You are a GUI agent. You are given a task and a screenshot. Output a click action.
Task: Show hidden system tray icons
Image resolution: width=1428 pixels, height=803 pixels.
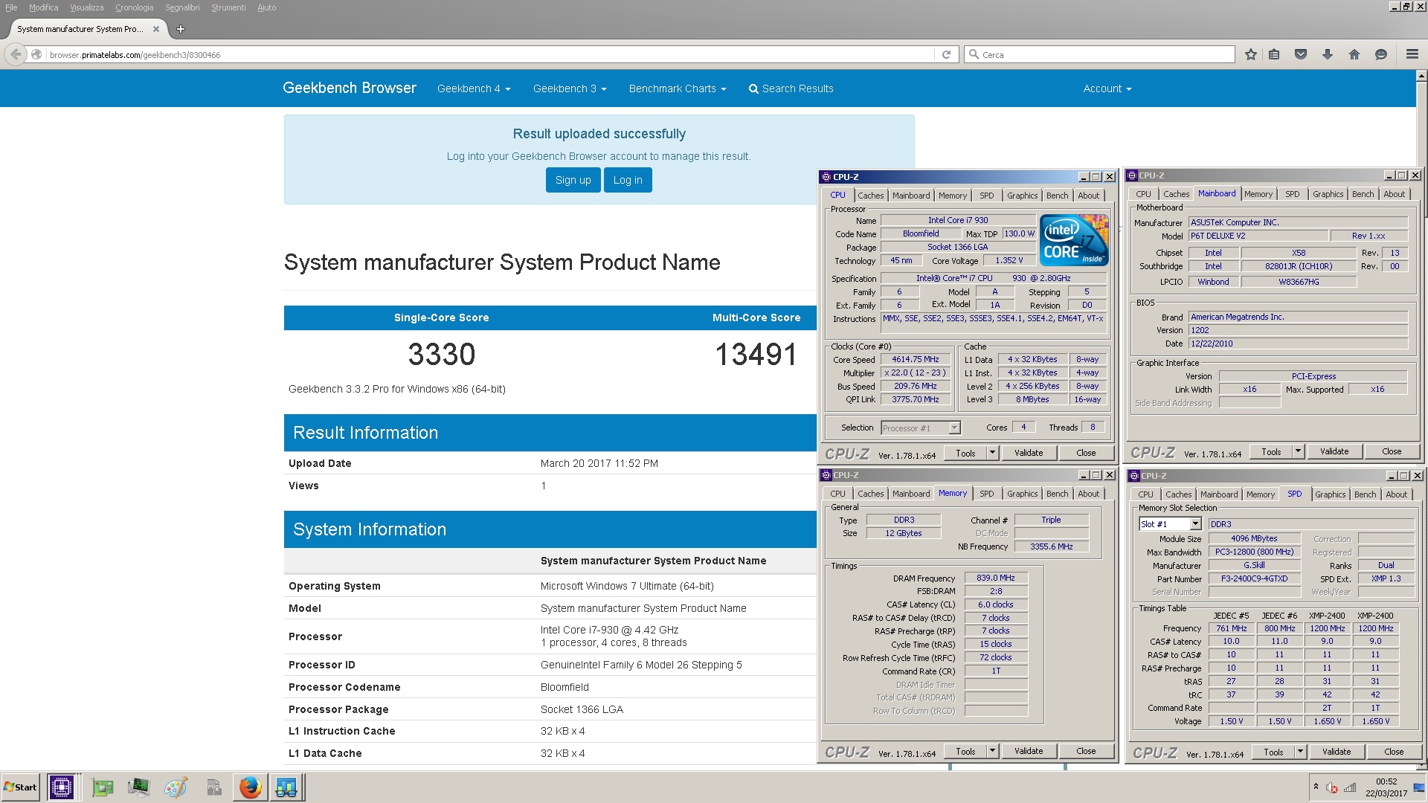click(x=1316, y=787)
